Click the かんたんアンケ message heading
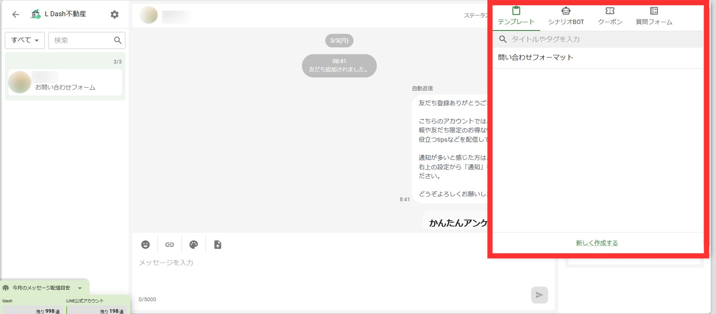The image size is (716, 314). [x=458, y=223]
